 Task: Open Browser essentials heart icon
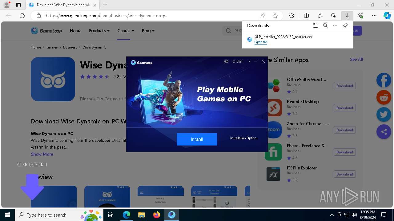pyautogui.click(x=361, y=16)
